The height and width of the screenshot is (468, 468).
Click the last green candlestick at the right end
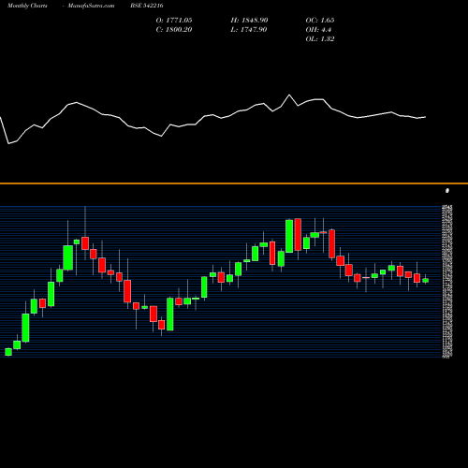[x=425, y=280]
